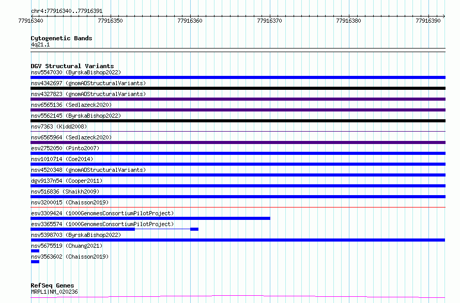Click the long left block of esv3365574
Screen dimensions: 460x303
click(x=83, y=229)
